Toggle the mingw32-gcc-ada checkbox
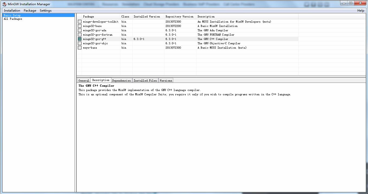 tap(80, 30)
